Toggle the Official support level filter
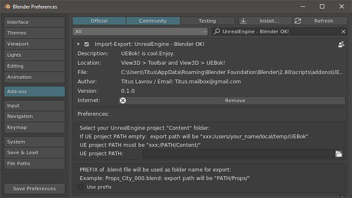The height and width of the screenshot is (198, 352). point(99,21)
